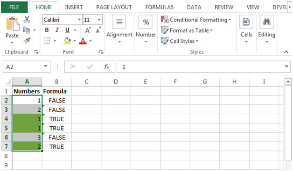Open the FILE tab
This screenshot has height=171, width=293.
[x=14, y=7]
